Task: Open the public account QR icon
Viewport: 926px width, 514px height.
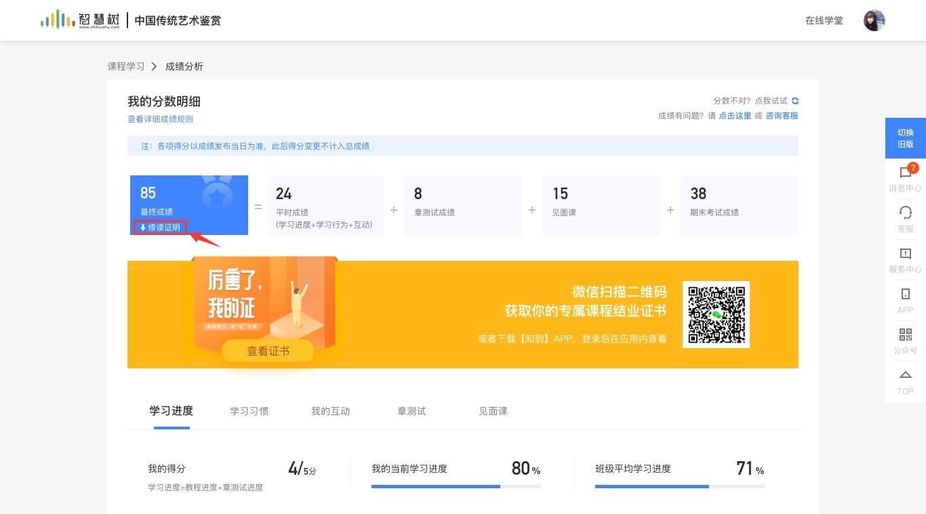Action: click(x=905, y=335)
